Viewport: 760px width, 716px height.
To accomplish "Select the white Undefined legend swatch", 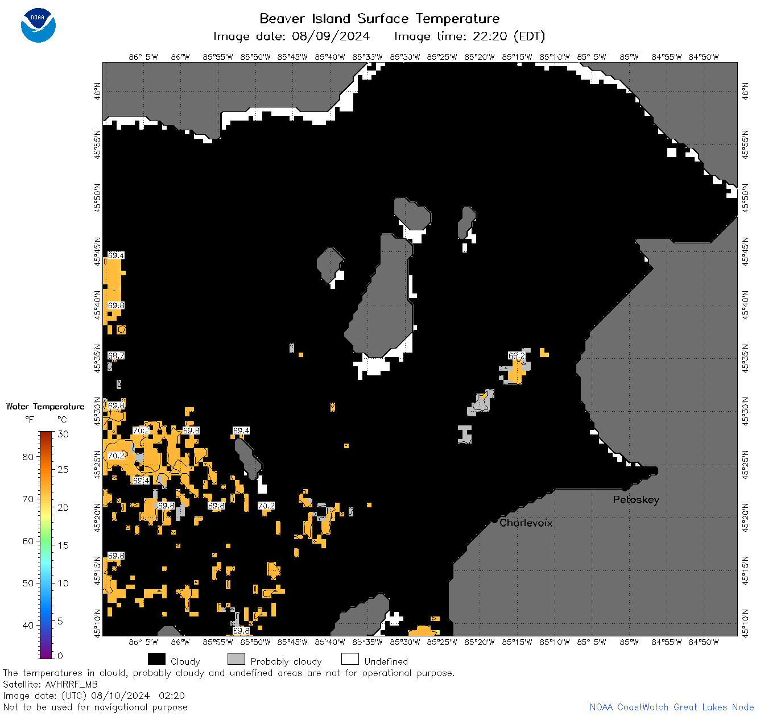I will point(350,659).
